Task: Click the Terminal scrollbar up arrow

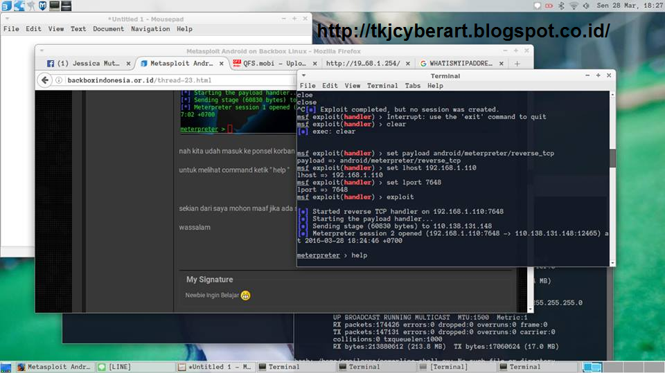Action: (612, 94)
